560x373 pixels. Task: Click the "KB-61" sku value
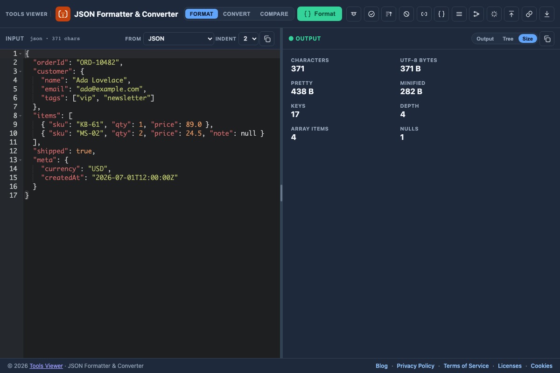pos(90,124)
